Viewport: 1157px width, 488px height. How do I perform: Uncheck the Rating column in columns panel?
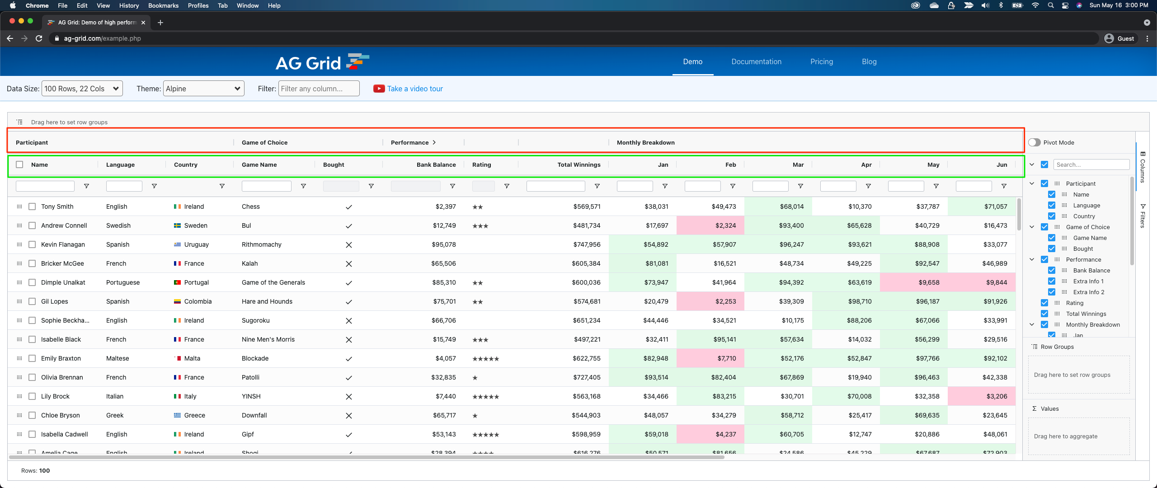[x=1044, y=303]
